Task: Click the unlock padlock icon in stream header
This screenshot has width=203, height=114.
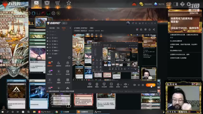Action: click(141, 29)
